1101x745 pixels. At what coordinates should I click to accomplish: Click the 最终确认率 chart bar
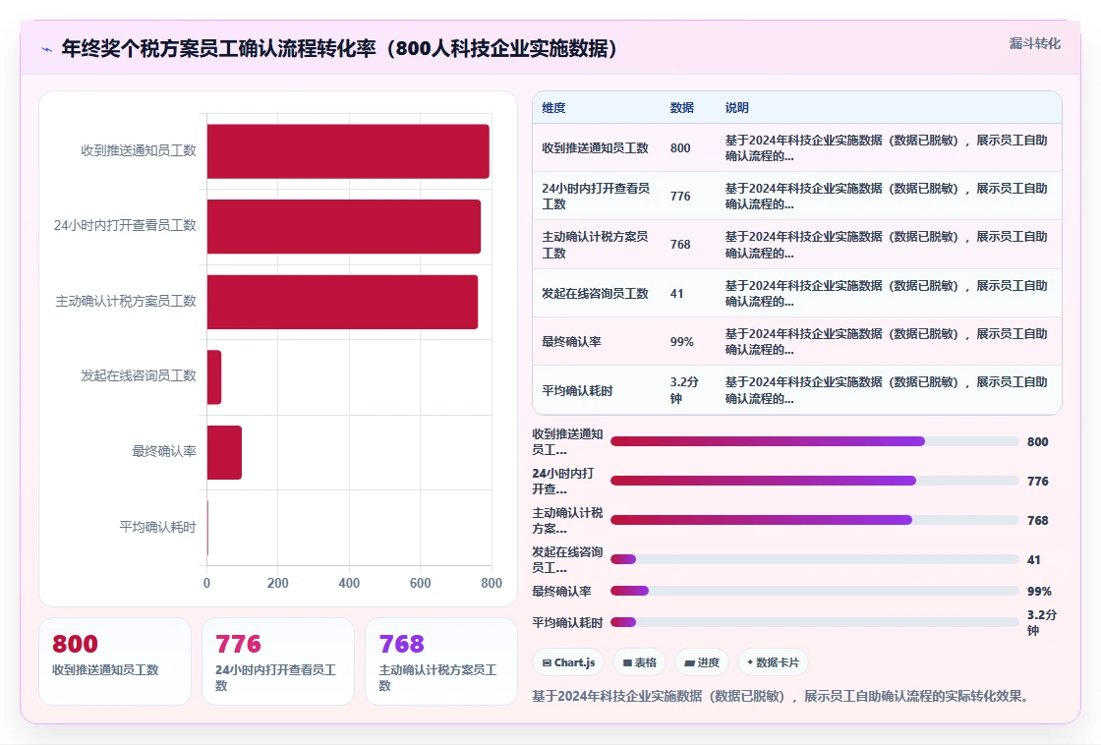pyautogui.click(x=225, y=452)
